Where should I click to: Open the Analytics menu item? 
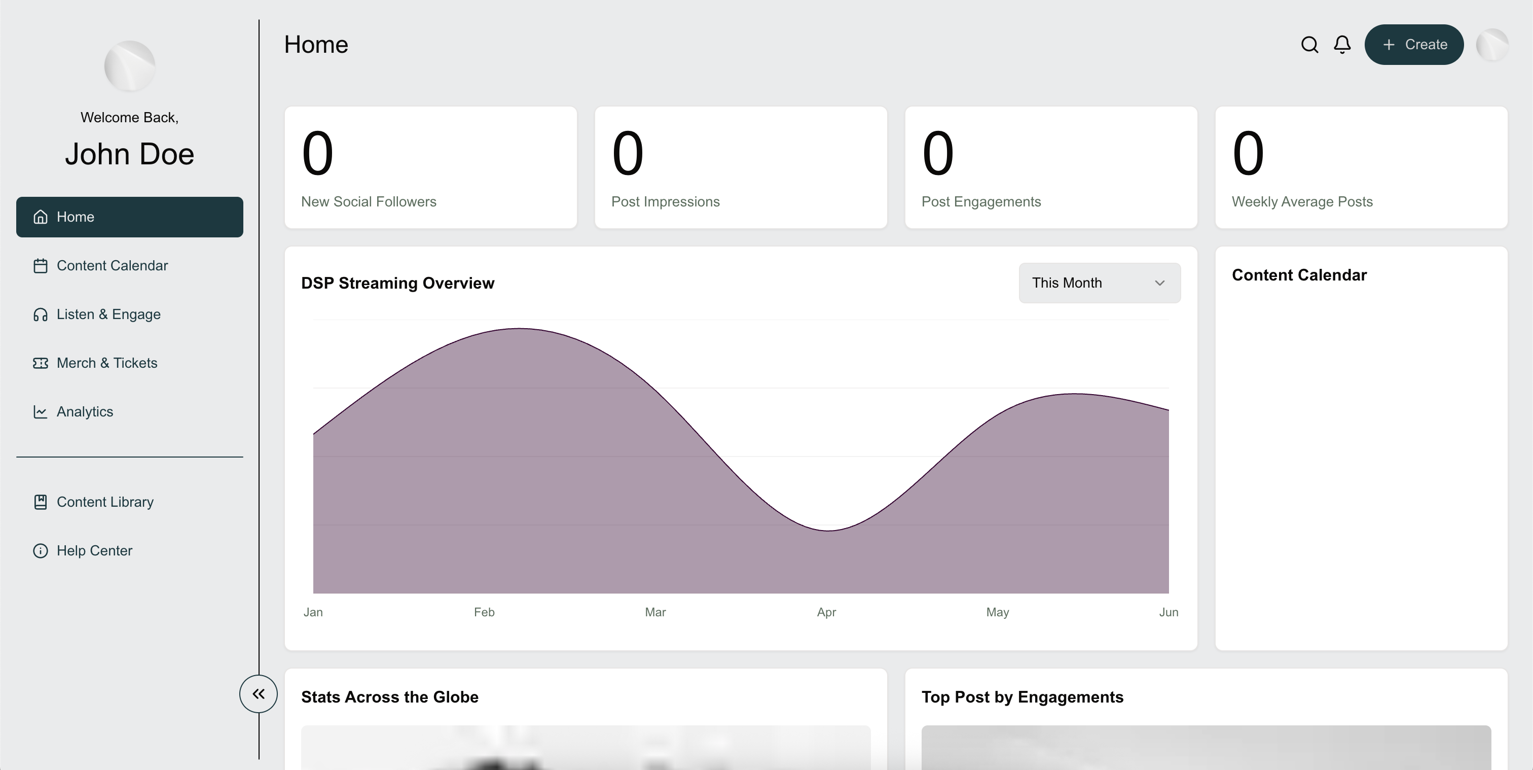[85, 412]
